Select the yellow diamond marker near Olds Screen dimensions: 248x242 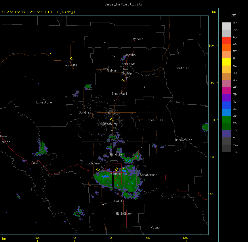pos(112,120)
